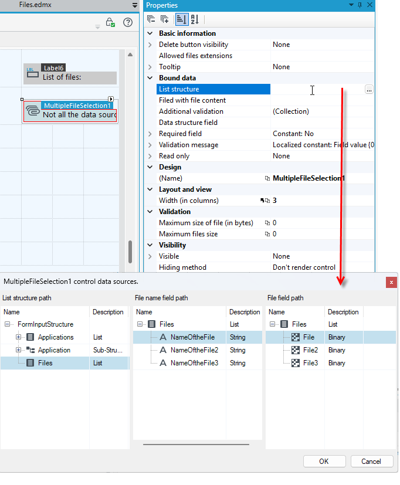Open the Files.edmx tab dropdown arrow
The image size is (400, 485).
(134, 5)
